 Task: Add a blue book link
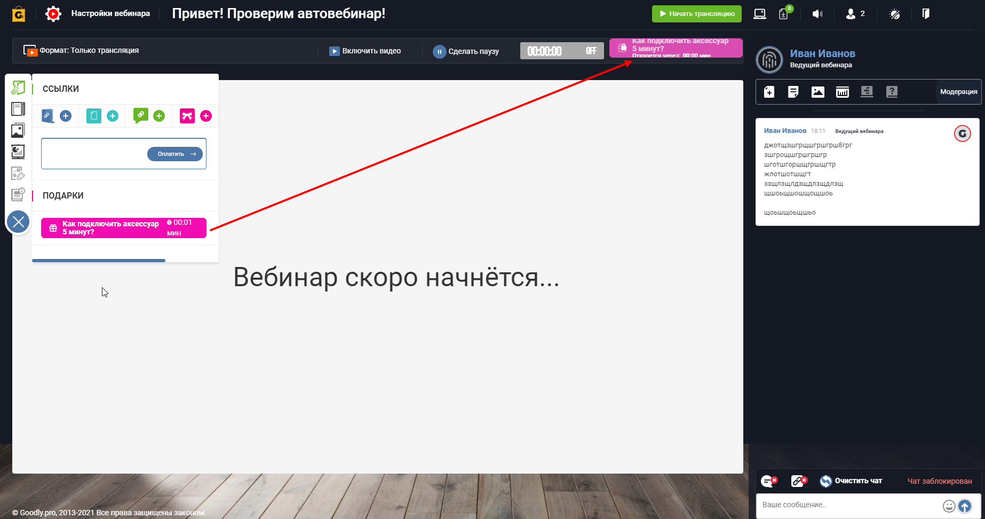66,116
